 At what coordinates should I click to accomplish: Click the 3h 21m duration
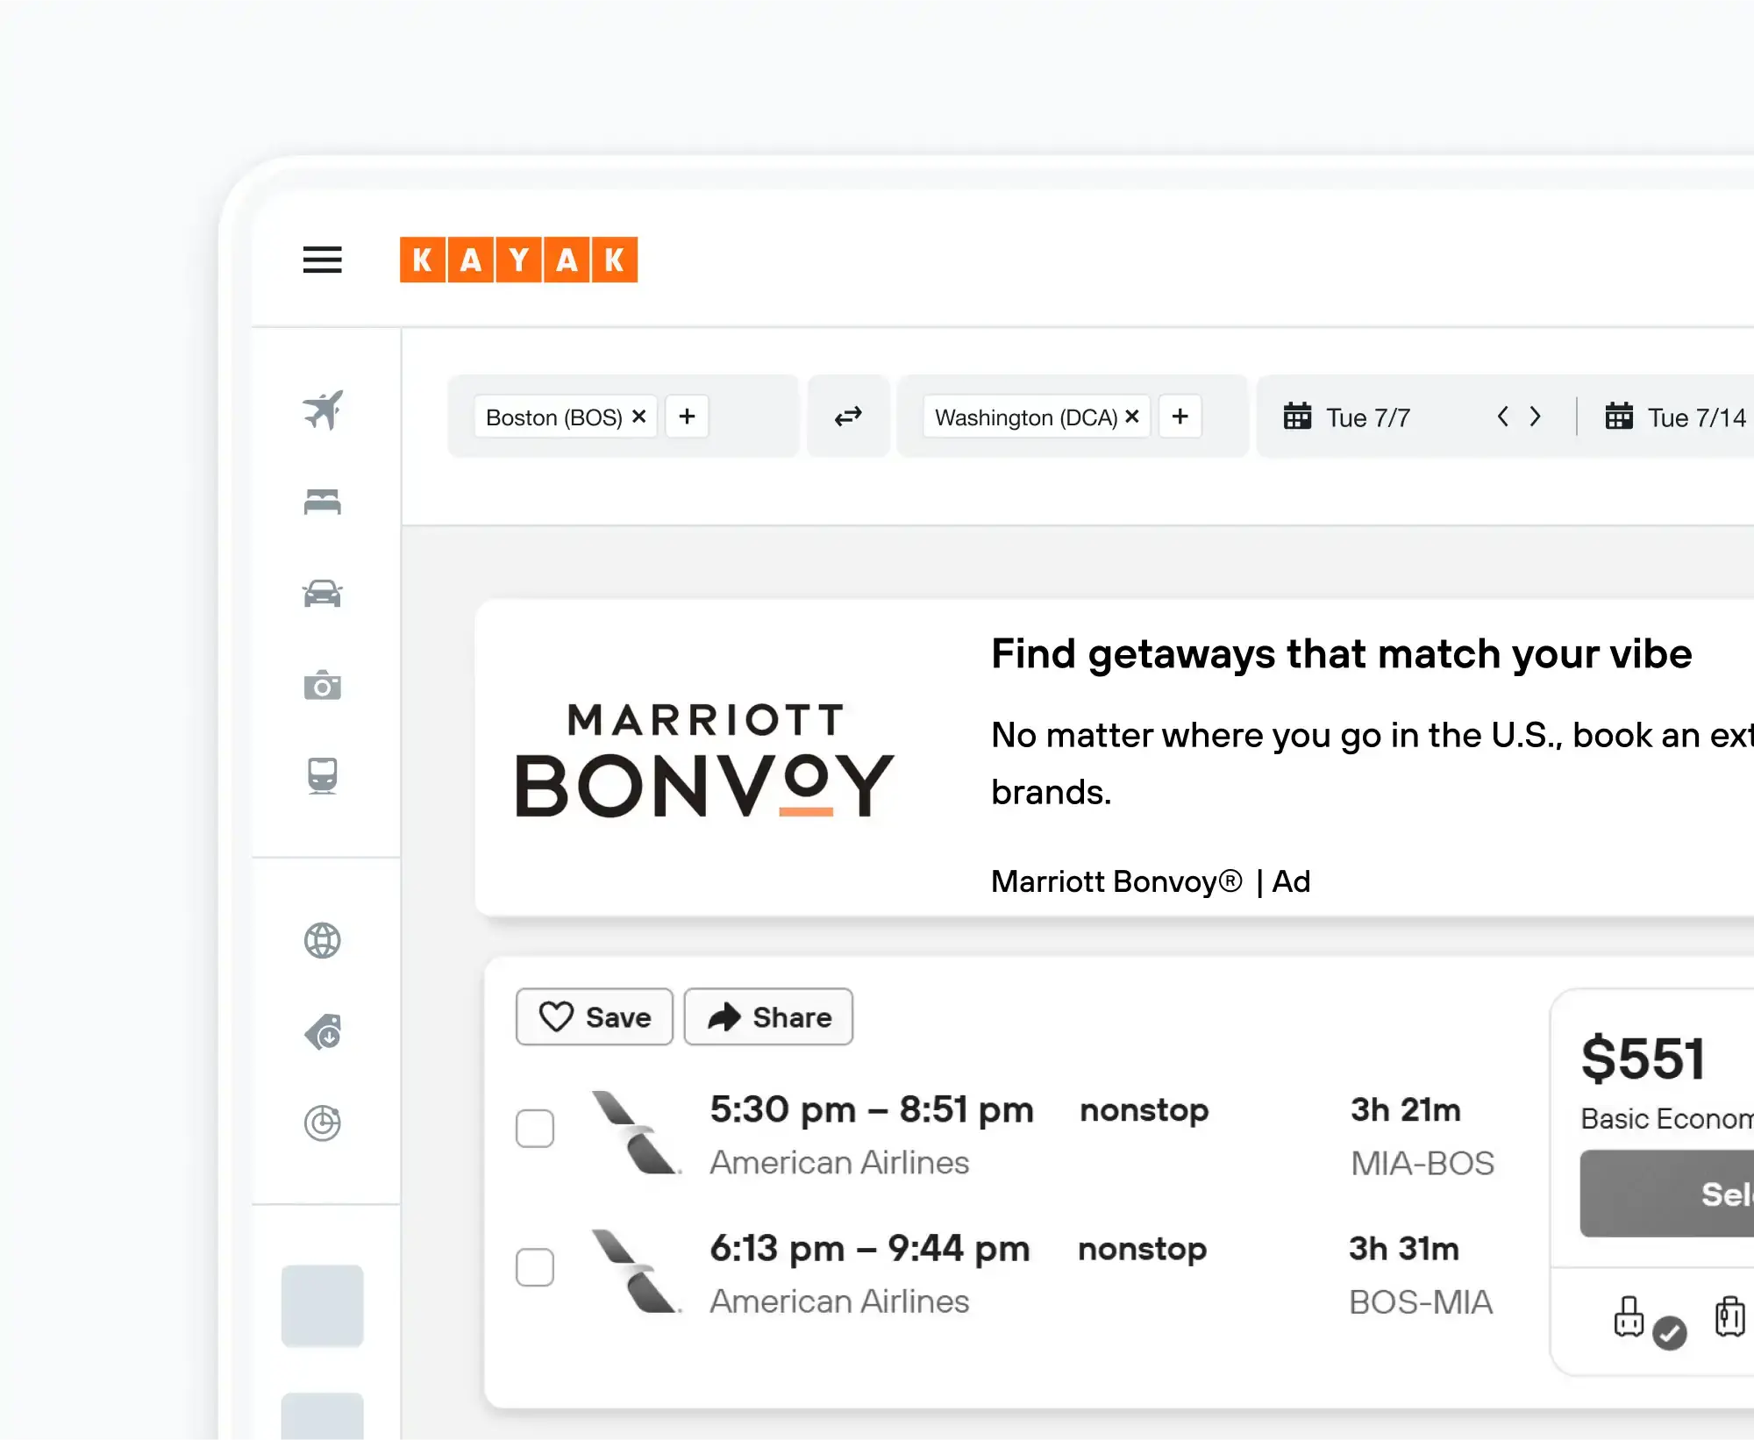pos(1406,1110)
